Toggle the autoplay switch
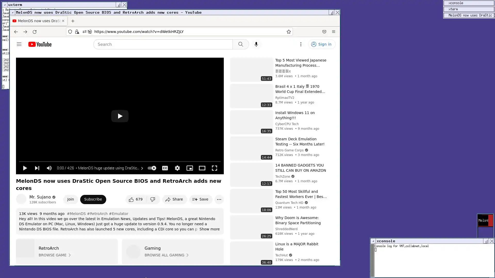This screenshot has height=278, width=495. click(x=152, y=168)
